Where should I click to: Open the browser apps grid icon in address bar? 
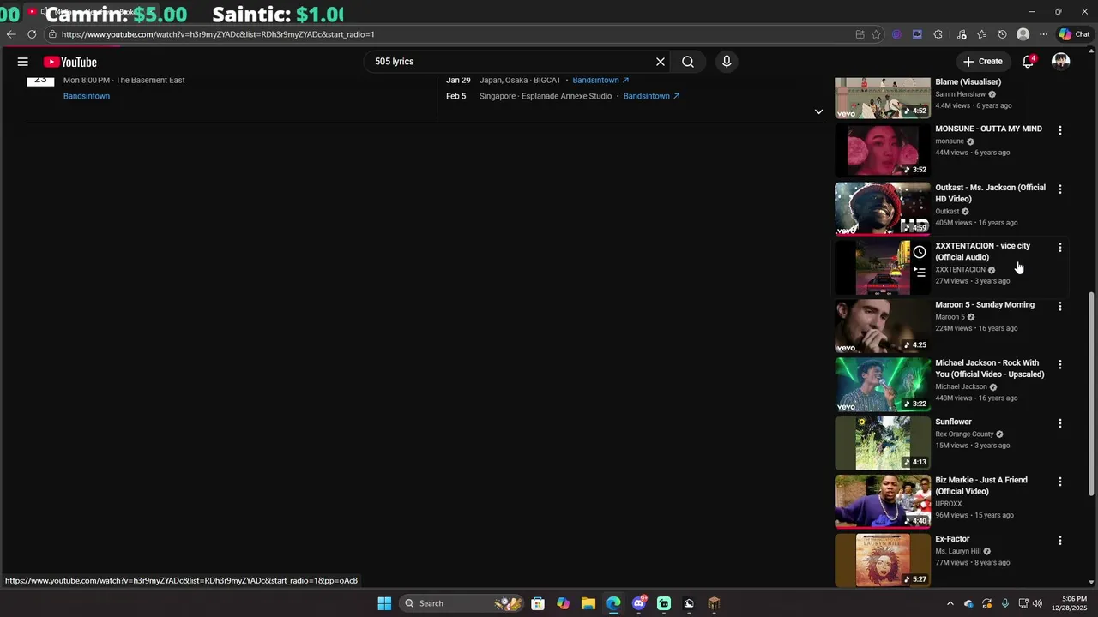tap(860, 34)
